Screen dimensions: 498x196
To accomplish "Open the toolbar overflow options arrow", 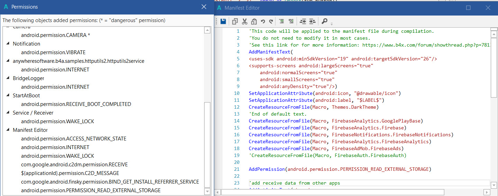I will (x=332, y=23).
